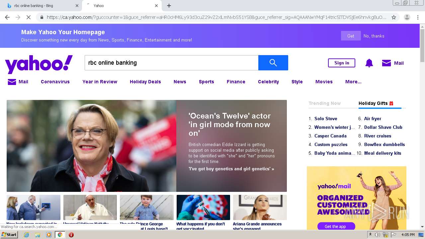Select the Holiday Gifts tab
This screenshot has height=239, width=425.
click(x=376, y=103)
